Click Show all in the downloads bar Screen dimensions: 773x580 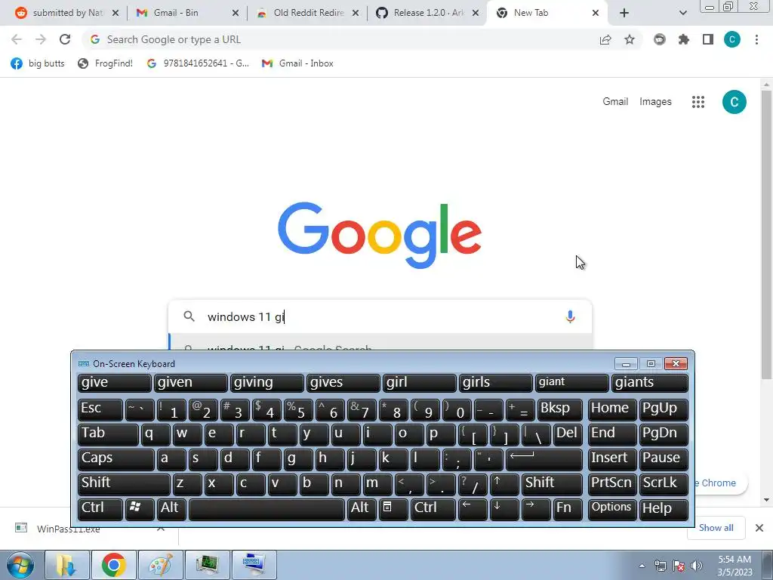tap(716, 528)
